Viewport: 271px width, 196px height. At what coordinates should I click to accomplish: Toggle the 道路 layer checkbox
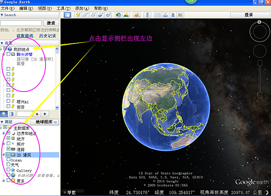pos(8,148)
